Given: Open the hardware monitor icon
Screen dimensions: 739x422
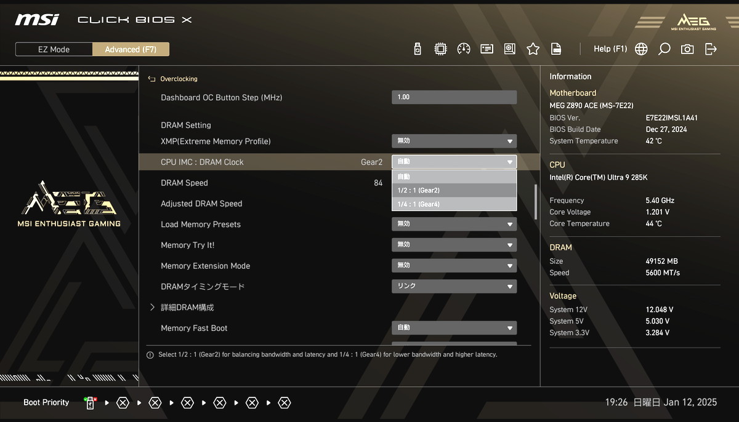Looking at the screenshot, I should (510, 49).
